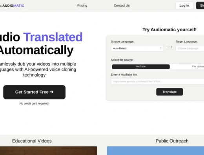Open the Educational Videos thumbnail
The height and width of the screenshot is (155, 204).
point(49,151)
